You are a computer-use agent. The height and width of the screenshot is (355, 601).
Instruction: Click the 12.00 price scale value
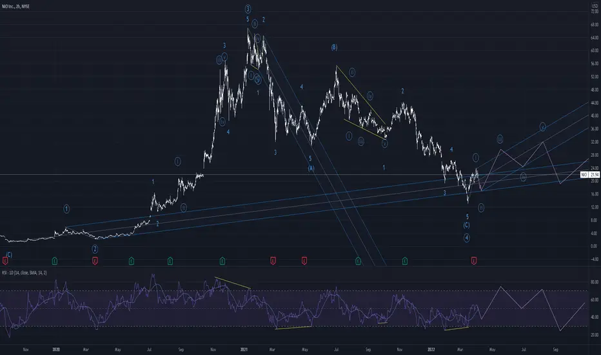pyautogui.click(x=595, y=207)
